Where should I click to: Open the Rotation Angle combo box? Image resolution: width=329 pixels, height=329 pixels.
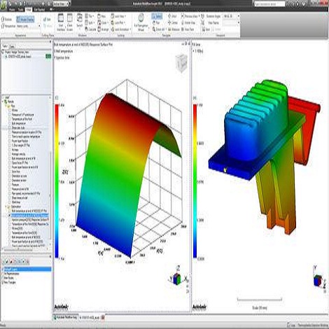(232, 16)
